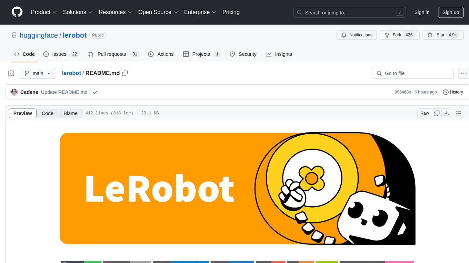Expand the Enterprise menu

(x=200, y=12)
